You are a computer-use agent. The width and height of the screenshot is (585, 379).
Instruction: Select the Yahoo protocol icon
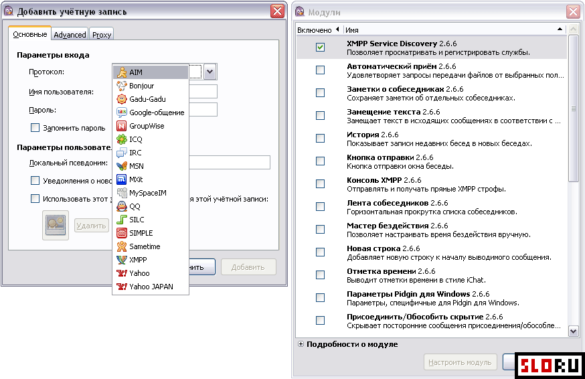point(122,273)
